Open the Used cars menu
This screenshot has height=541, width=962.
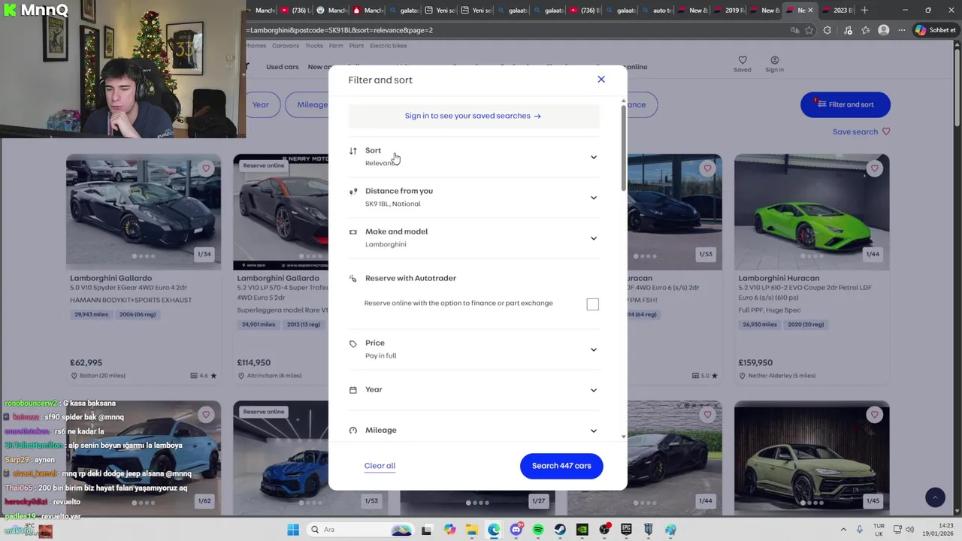pos(282,67)
